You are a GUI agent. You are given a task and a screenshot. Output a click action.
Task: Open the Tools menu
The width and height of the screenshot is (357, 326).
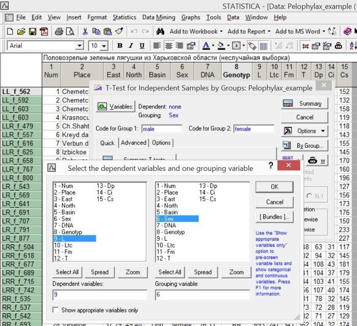tap(213, 17)
